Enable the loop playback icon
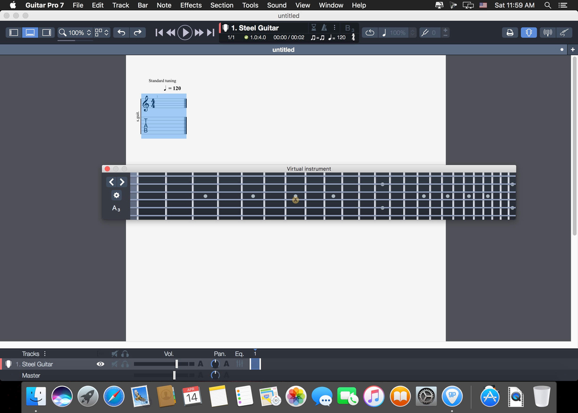 coord(370,33)
